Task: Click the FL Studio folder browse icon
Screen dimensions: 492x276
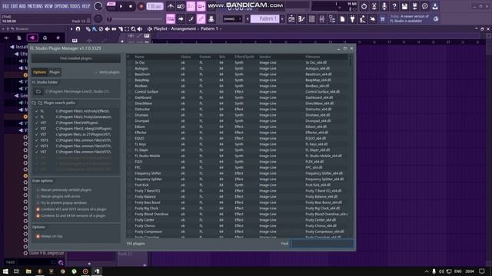Action: 38,91
